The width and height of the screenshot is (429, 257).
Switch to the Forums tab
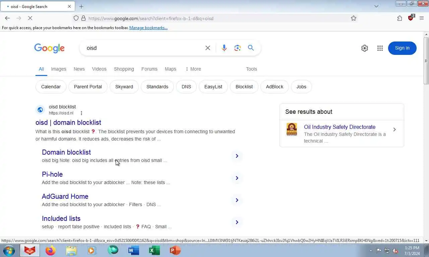tap(149, 69)
